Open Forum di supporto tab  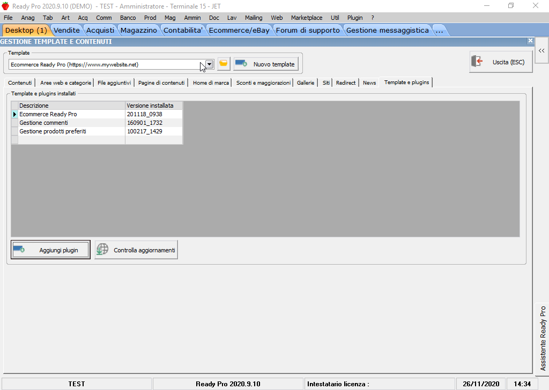pos(308,30)
